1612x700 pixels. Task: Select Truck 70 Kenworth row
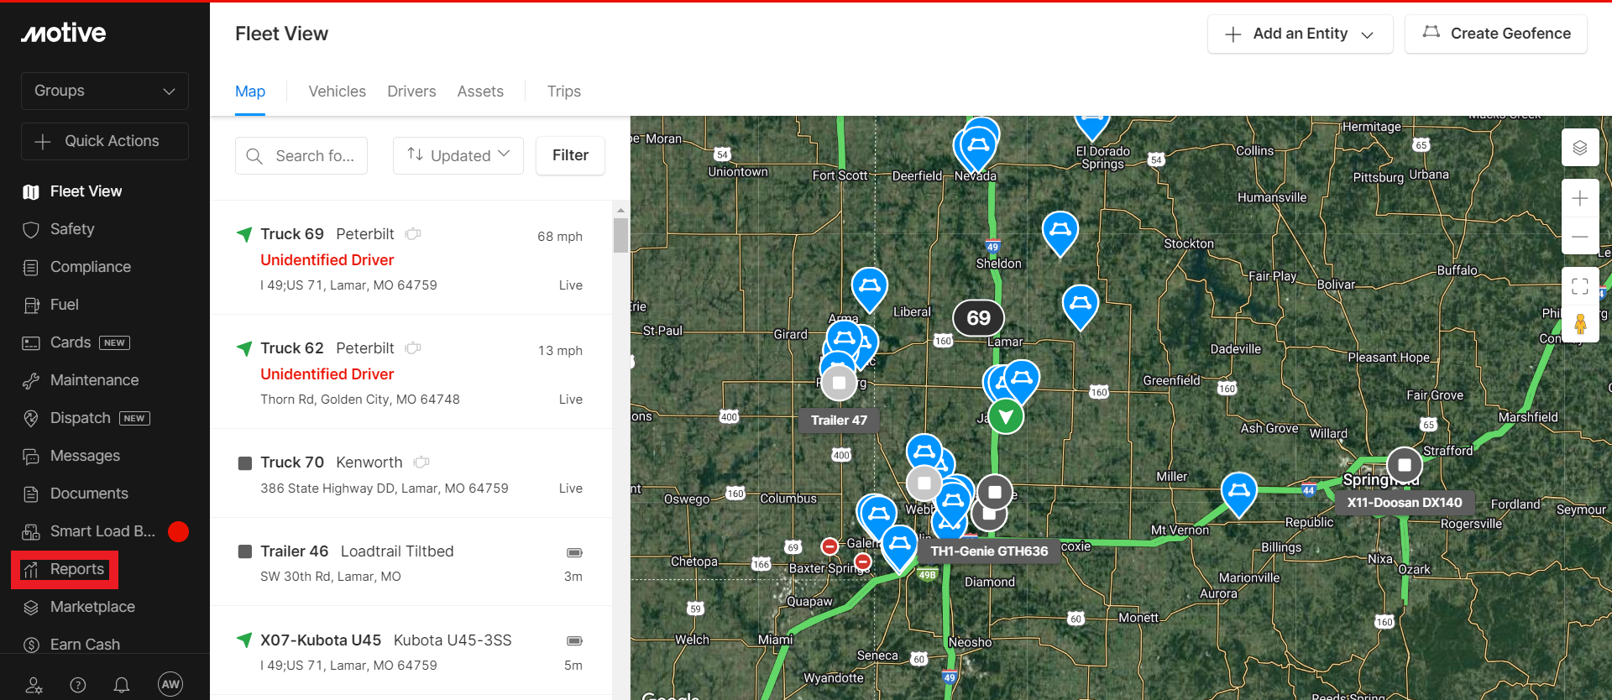tap(411, 473)
